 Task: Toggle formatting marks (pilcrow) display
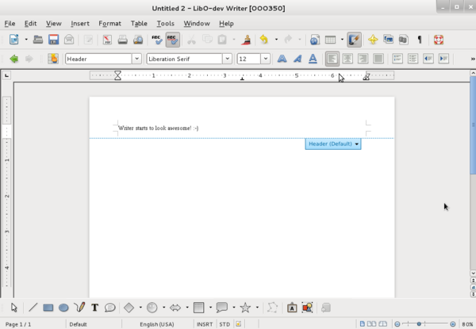coord(420,39)
